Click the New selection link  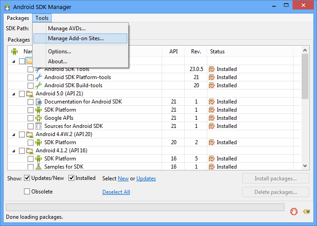pos(123,179)
